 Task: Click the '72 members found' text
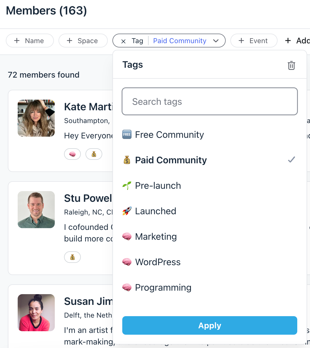click(x=44, y=75)
